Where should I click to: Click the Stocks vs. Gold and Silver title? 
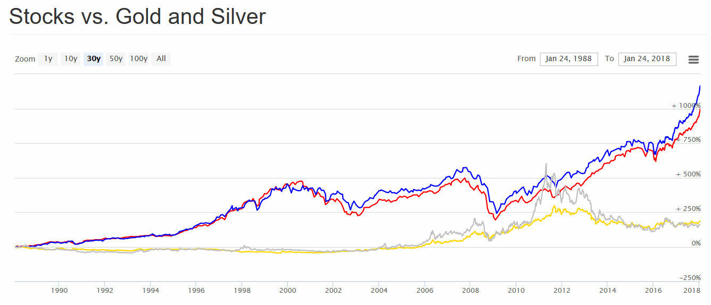(x=137, y=17)
